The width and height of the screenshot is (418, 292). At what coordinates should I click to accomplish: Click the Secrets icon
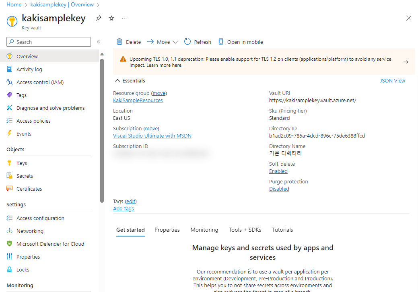[x=9, y=176]
